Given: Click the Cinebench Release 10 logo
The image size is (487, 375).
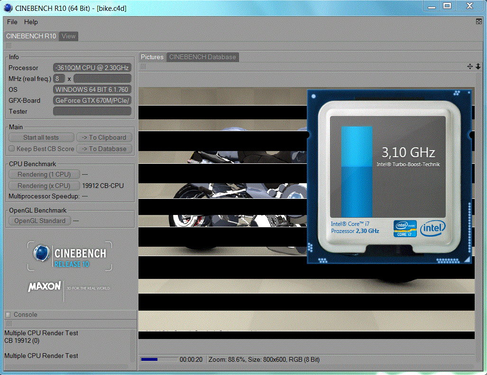Looking at the screenshot, I should (70, 256).
